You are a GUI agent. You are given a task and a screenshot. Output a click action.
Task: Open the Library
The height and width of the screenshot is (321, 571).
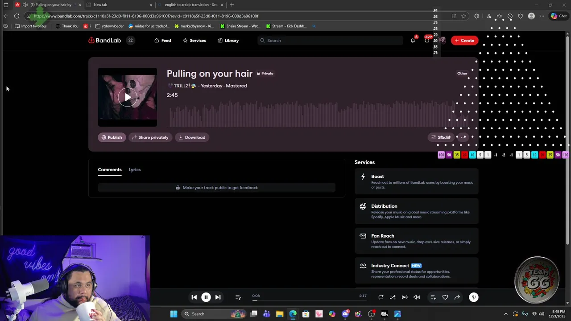(228, 40)
